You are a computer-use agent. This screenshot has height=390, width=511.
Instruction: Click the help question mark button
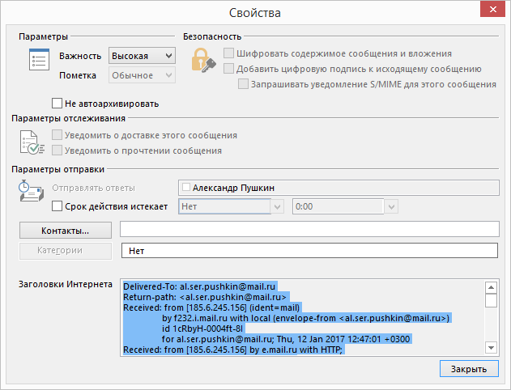(462, 12)
